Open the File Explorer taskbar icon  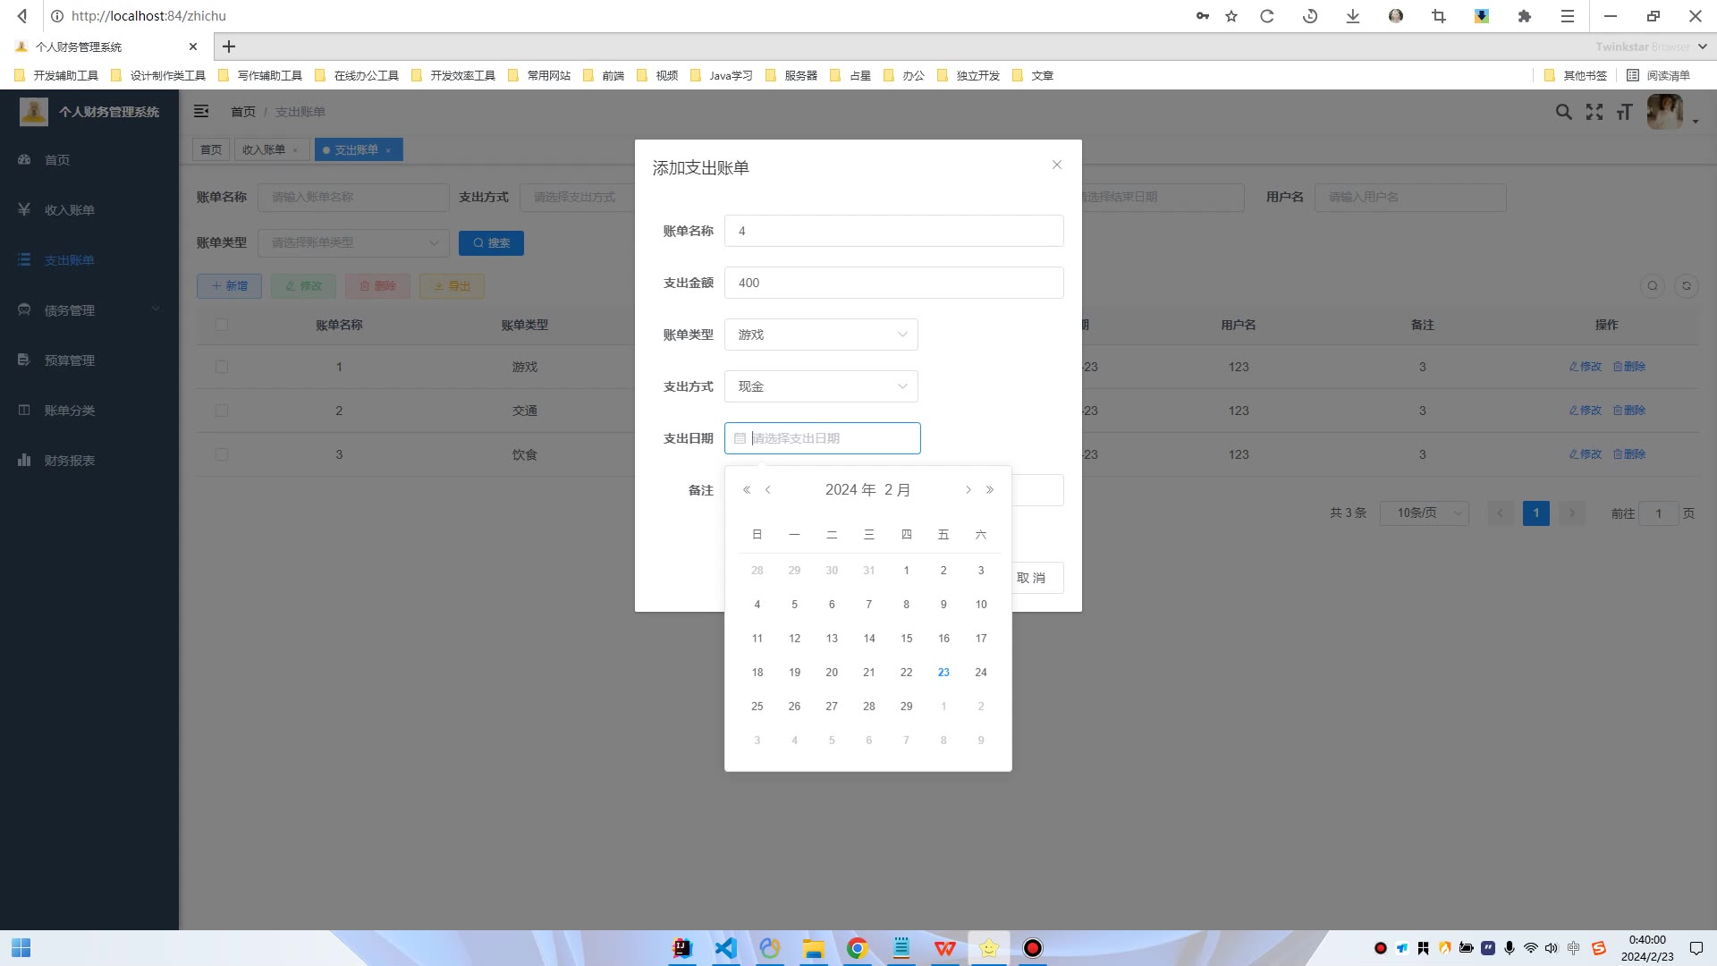point(813,948)
